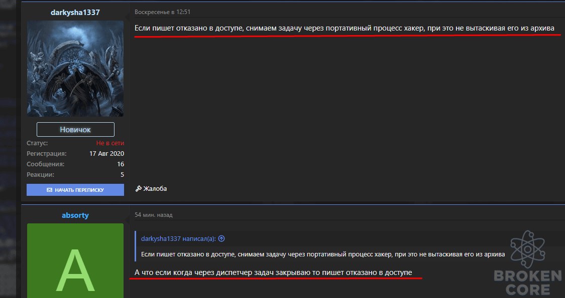The height and width of the screenshot is (298, 565).
Task: Click the underlined post text starting Если пишет отказано
Action: click(x=345, y=28)
